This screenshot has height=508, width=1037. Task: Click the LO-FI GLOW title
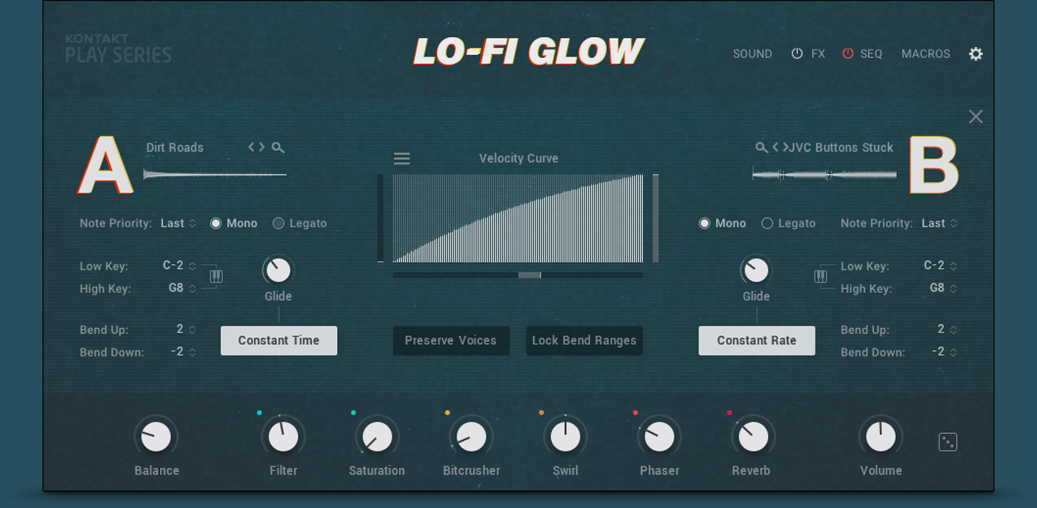(x=529, y=52)
